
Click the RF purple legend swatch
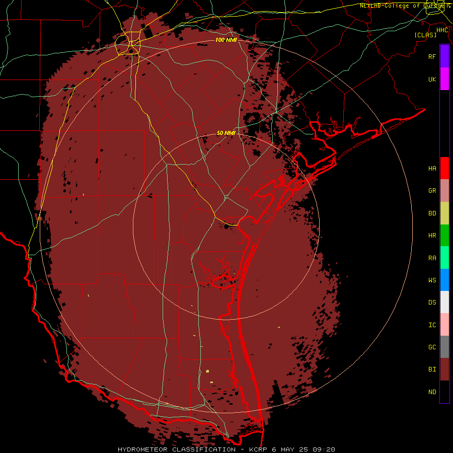444,56
